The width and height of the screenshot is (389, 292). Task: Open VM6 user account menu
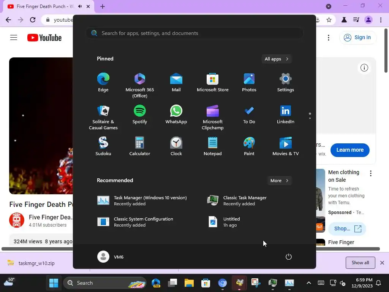(x=111, y=257)
